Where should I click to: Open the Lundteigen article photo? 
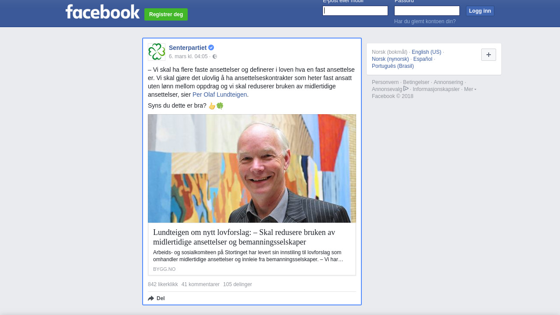click(252, 168)
